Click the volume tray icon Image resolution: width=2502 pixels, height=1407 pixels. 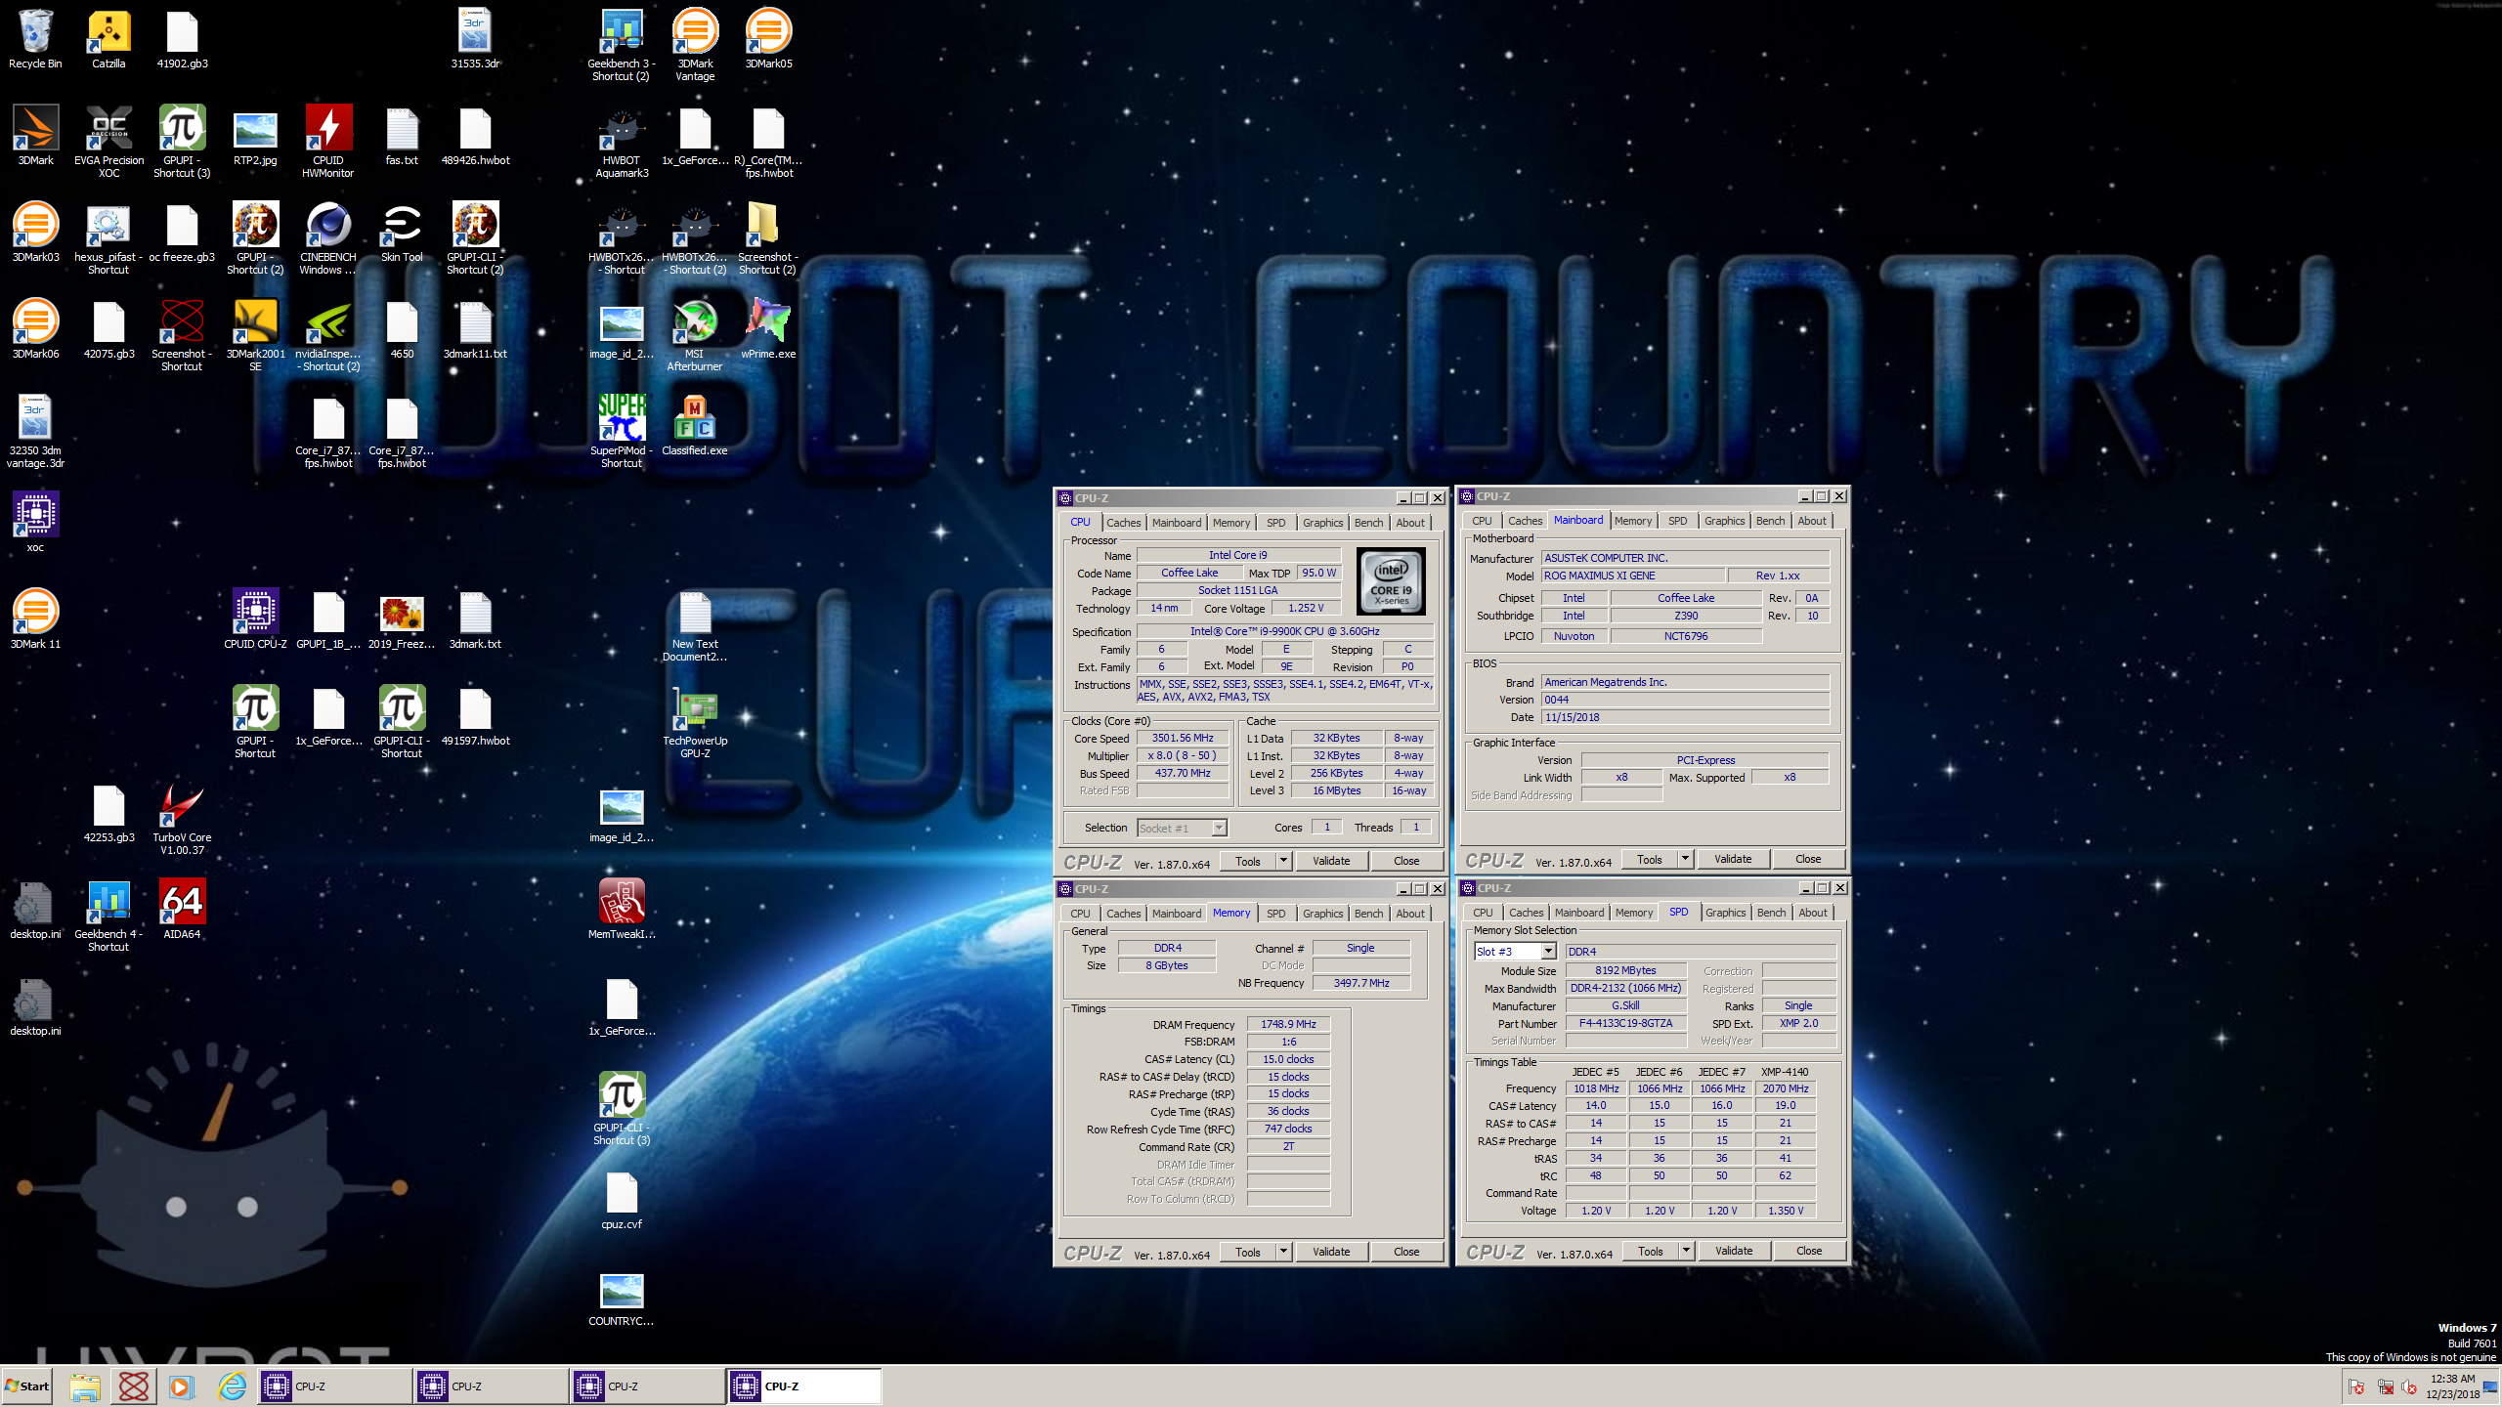(2408, 1387)
